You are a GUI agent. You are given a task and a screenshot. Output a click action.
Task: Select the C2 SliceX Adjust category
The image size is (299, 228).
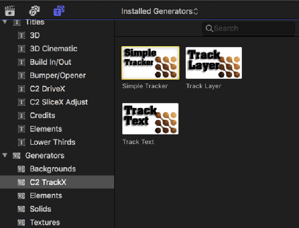(57, 102)
